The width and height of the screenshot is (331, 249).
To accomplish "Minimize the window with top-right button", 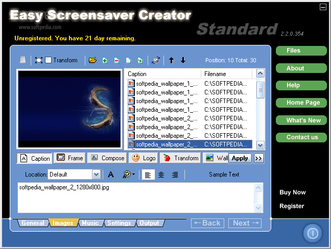I will (x=323, y=7).
